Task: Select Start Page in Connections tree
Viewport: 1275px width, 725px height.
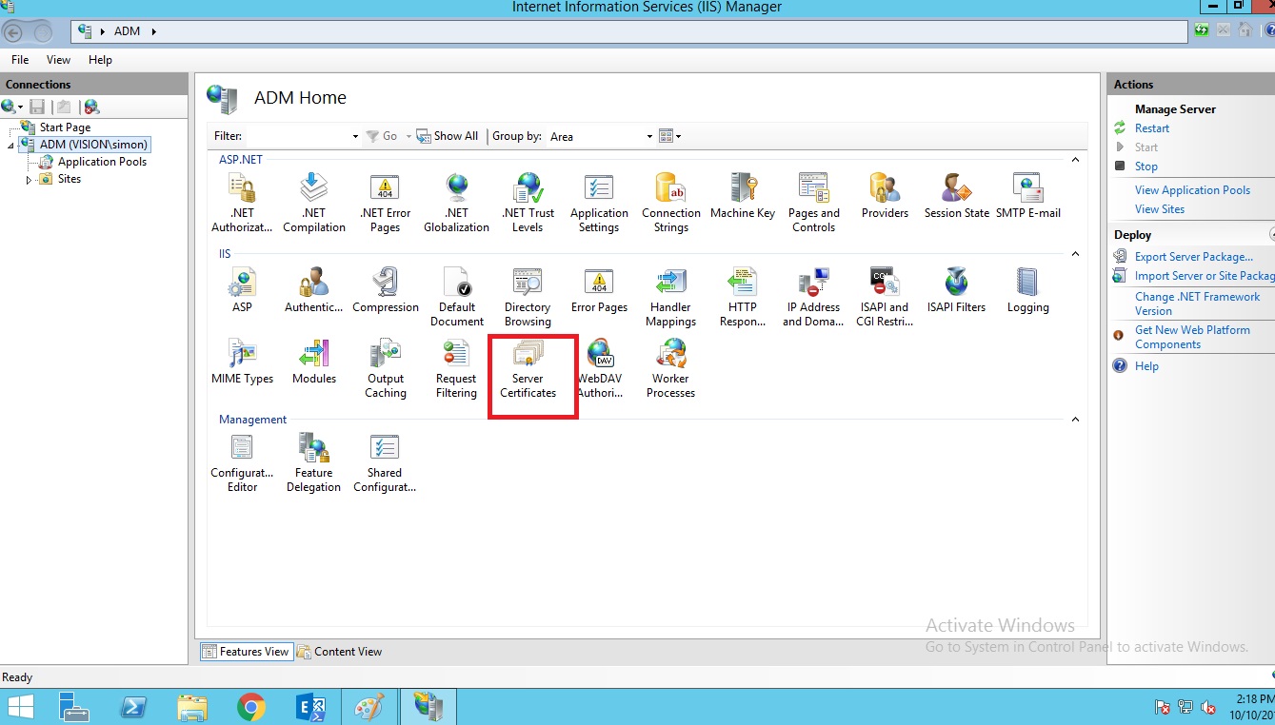Action: [x=66, y=127]
